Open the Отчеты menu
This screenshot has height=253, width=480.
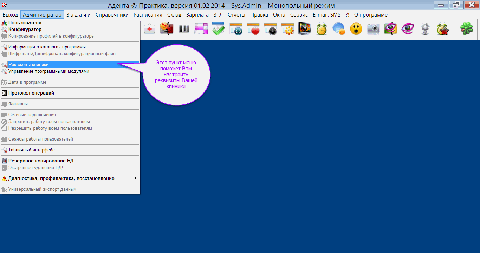tap(236, 15)
